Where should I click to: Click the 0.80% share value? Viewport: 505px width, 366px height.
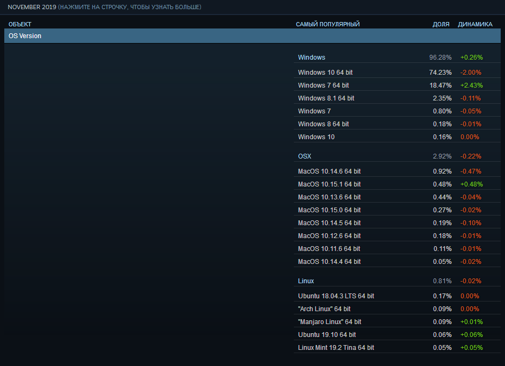pos(442,111)
